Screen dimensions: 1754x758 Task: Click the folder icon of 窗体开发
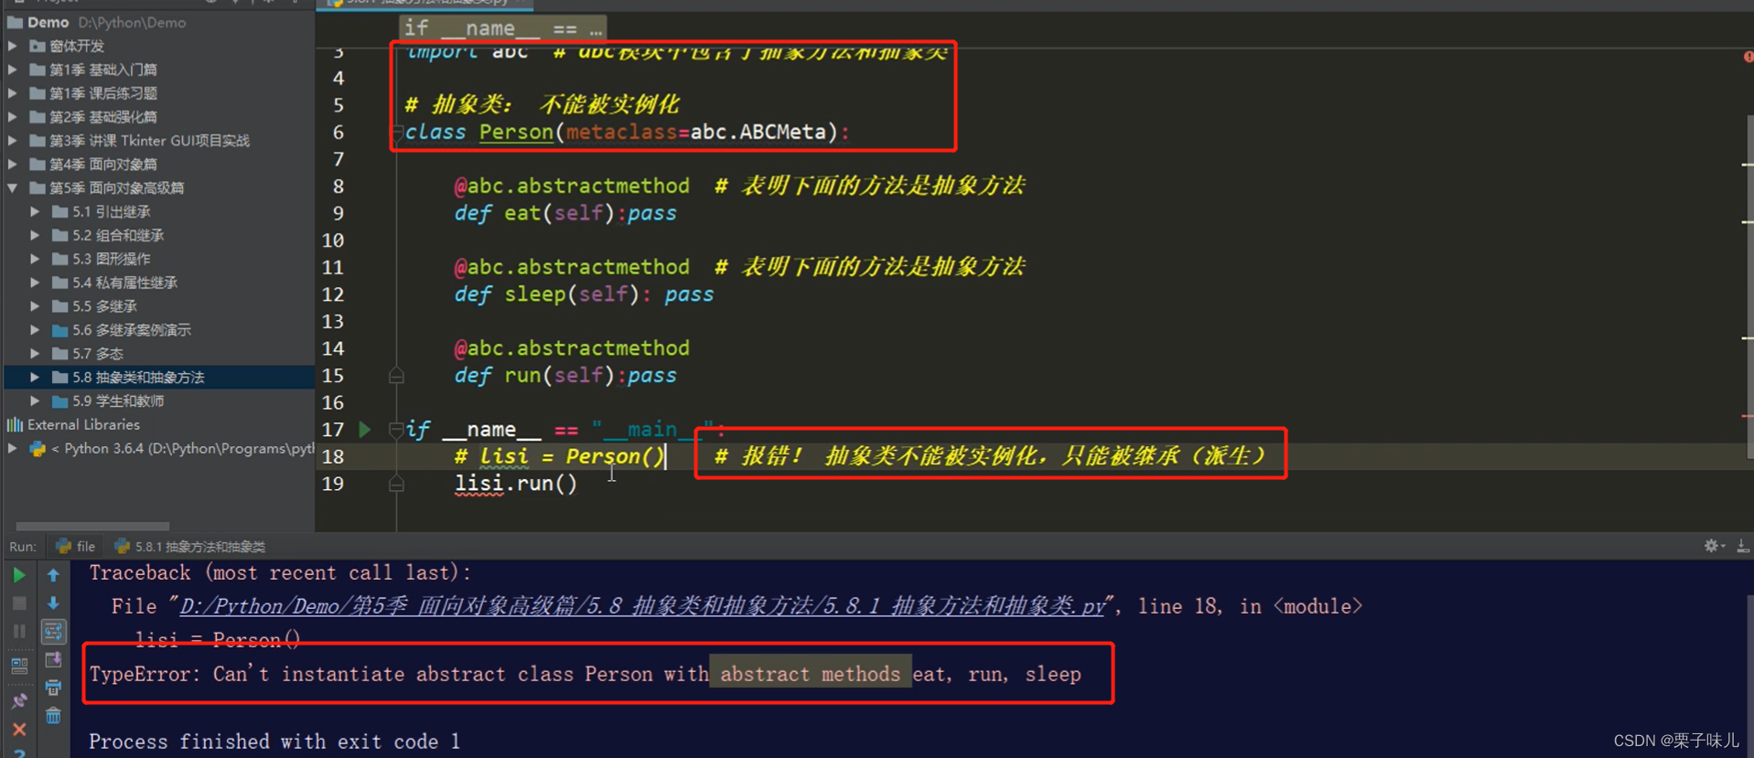click(x=38, y=46)
